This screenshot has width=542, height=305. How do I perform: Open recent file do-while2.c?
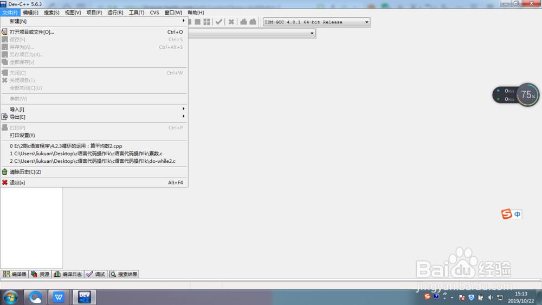(x=94, y=161)
